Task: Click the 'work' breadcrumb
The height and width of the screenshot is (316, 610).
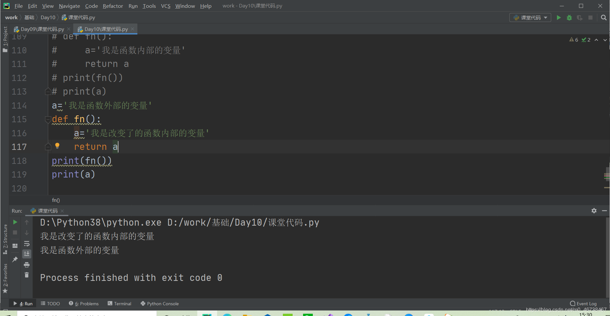Action: (x=11, y=18)
